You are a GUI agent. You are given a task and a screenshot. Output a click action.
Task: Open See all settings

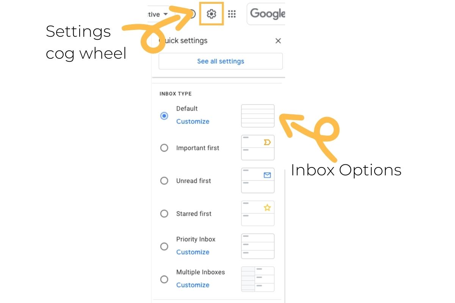click(x=220, y=61)
